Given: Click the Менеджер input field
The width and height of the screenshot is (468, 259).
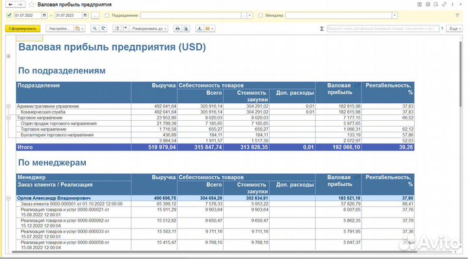Looking at the screenshot, I should coord(339,15).
